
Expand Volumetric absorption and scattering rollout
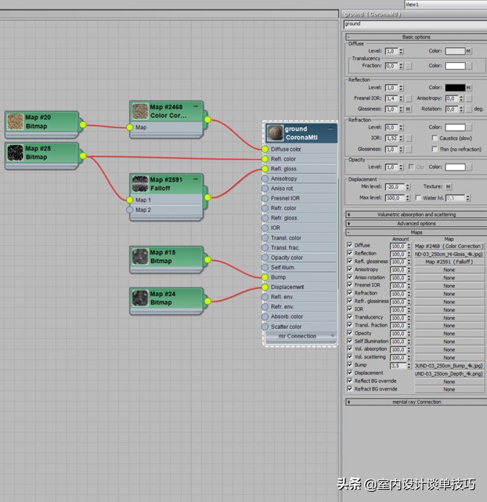pyautogui.click(x=415, y=214)
